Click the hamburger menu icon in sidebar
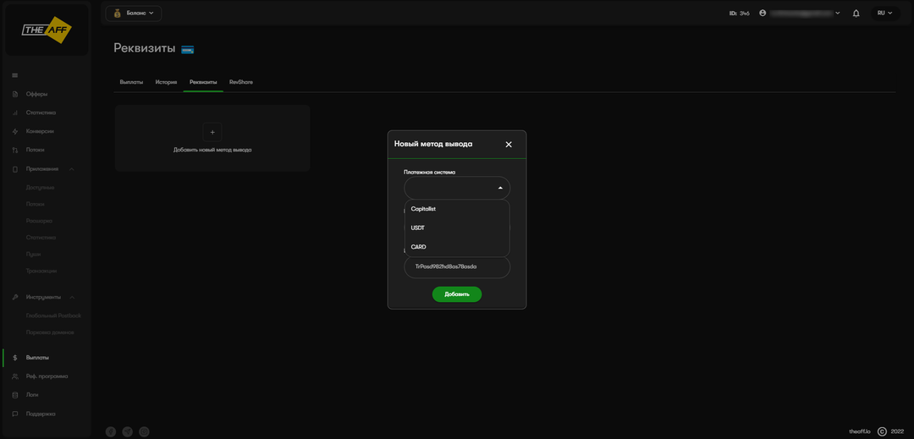The height and width of the screenshot is (439, 914). [x=14, y=75]
